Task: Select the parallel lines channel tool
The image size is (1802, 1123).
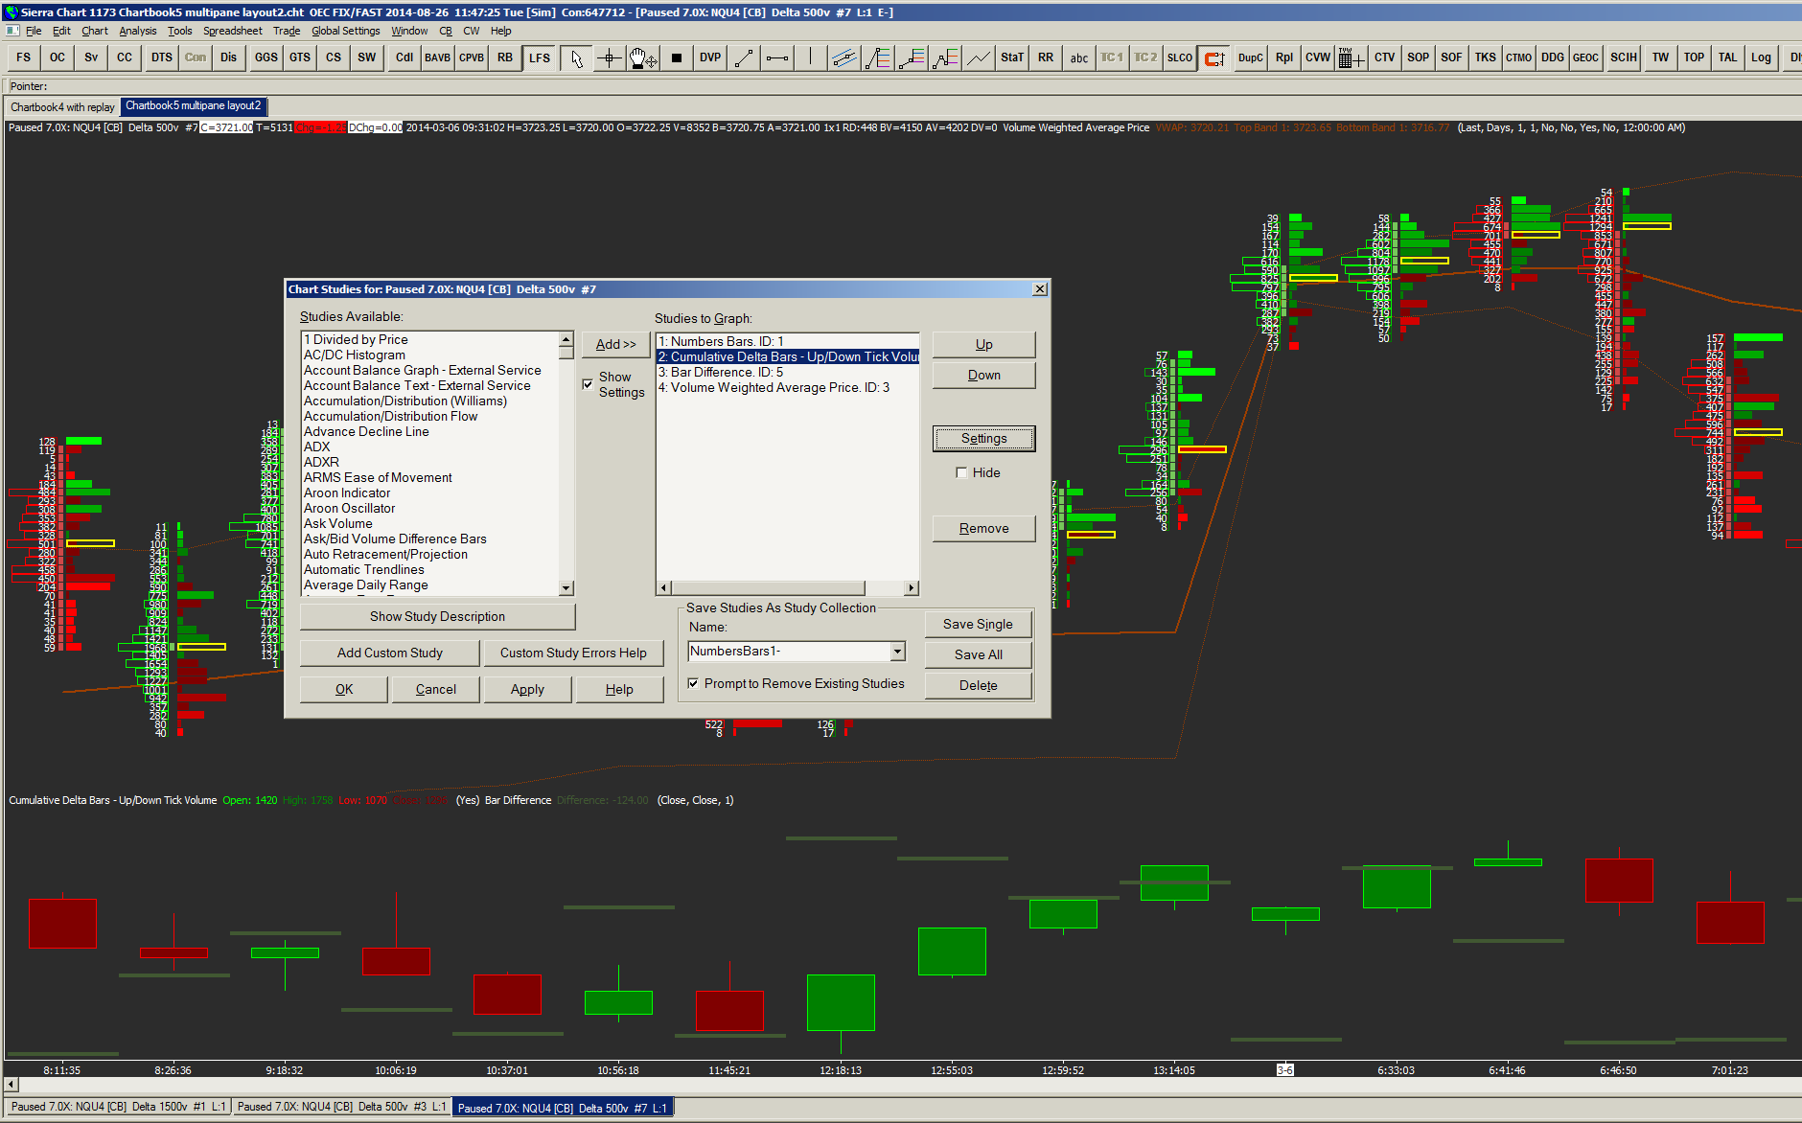Action: pos(843,58)
